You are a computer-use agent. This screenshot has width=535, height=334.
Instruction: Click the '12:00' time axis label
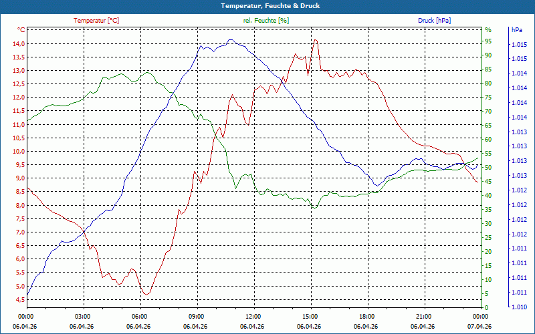pyautogui.click(x=252, y=316)
